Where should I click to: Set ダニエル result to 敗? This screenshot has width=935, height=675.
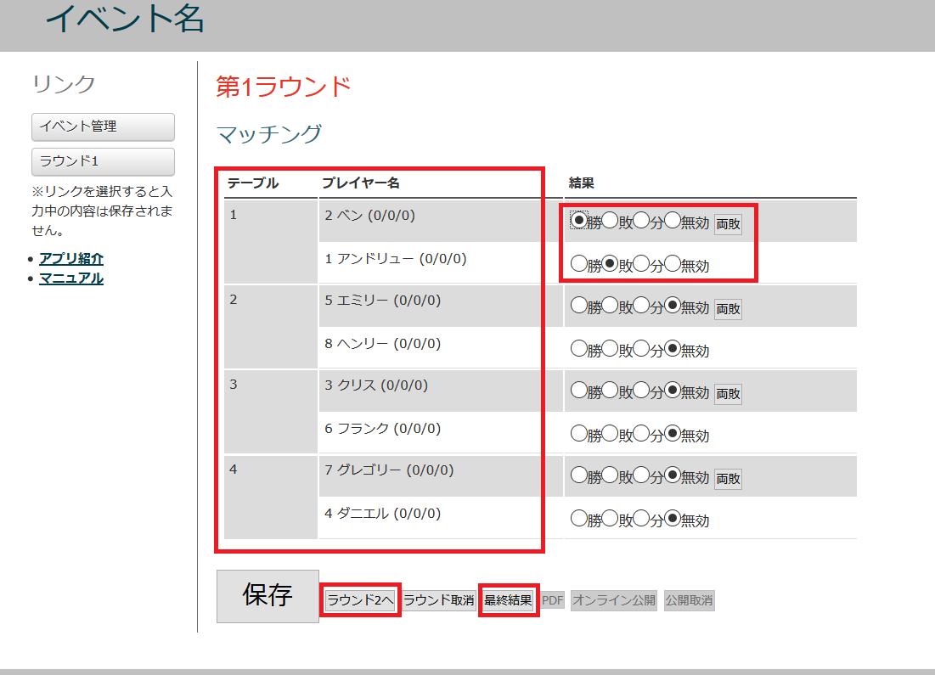[610, 518]
